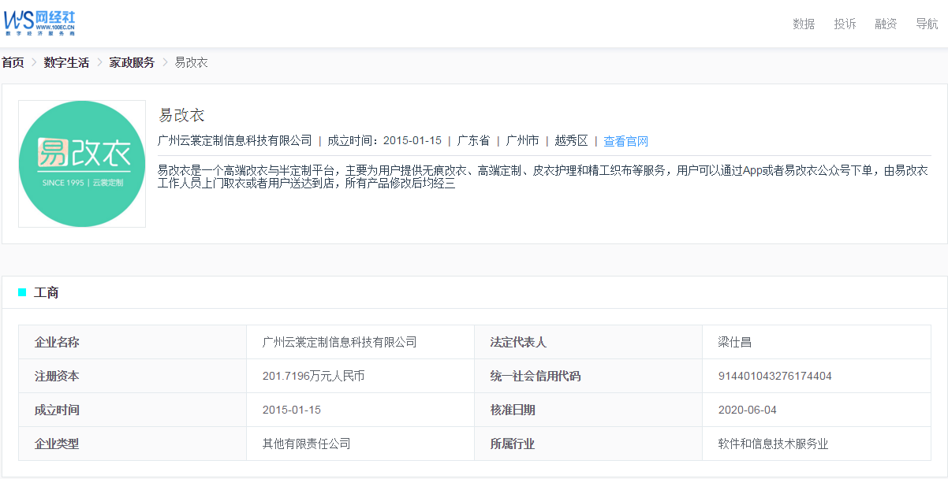Click 成立时间：2015-01-15 in the profile line
The width and height of the screenshot is (948, 479).
tap(384, 141)
